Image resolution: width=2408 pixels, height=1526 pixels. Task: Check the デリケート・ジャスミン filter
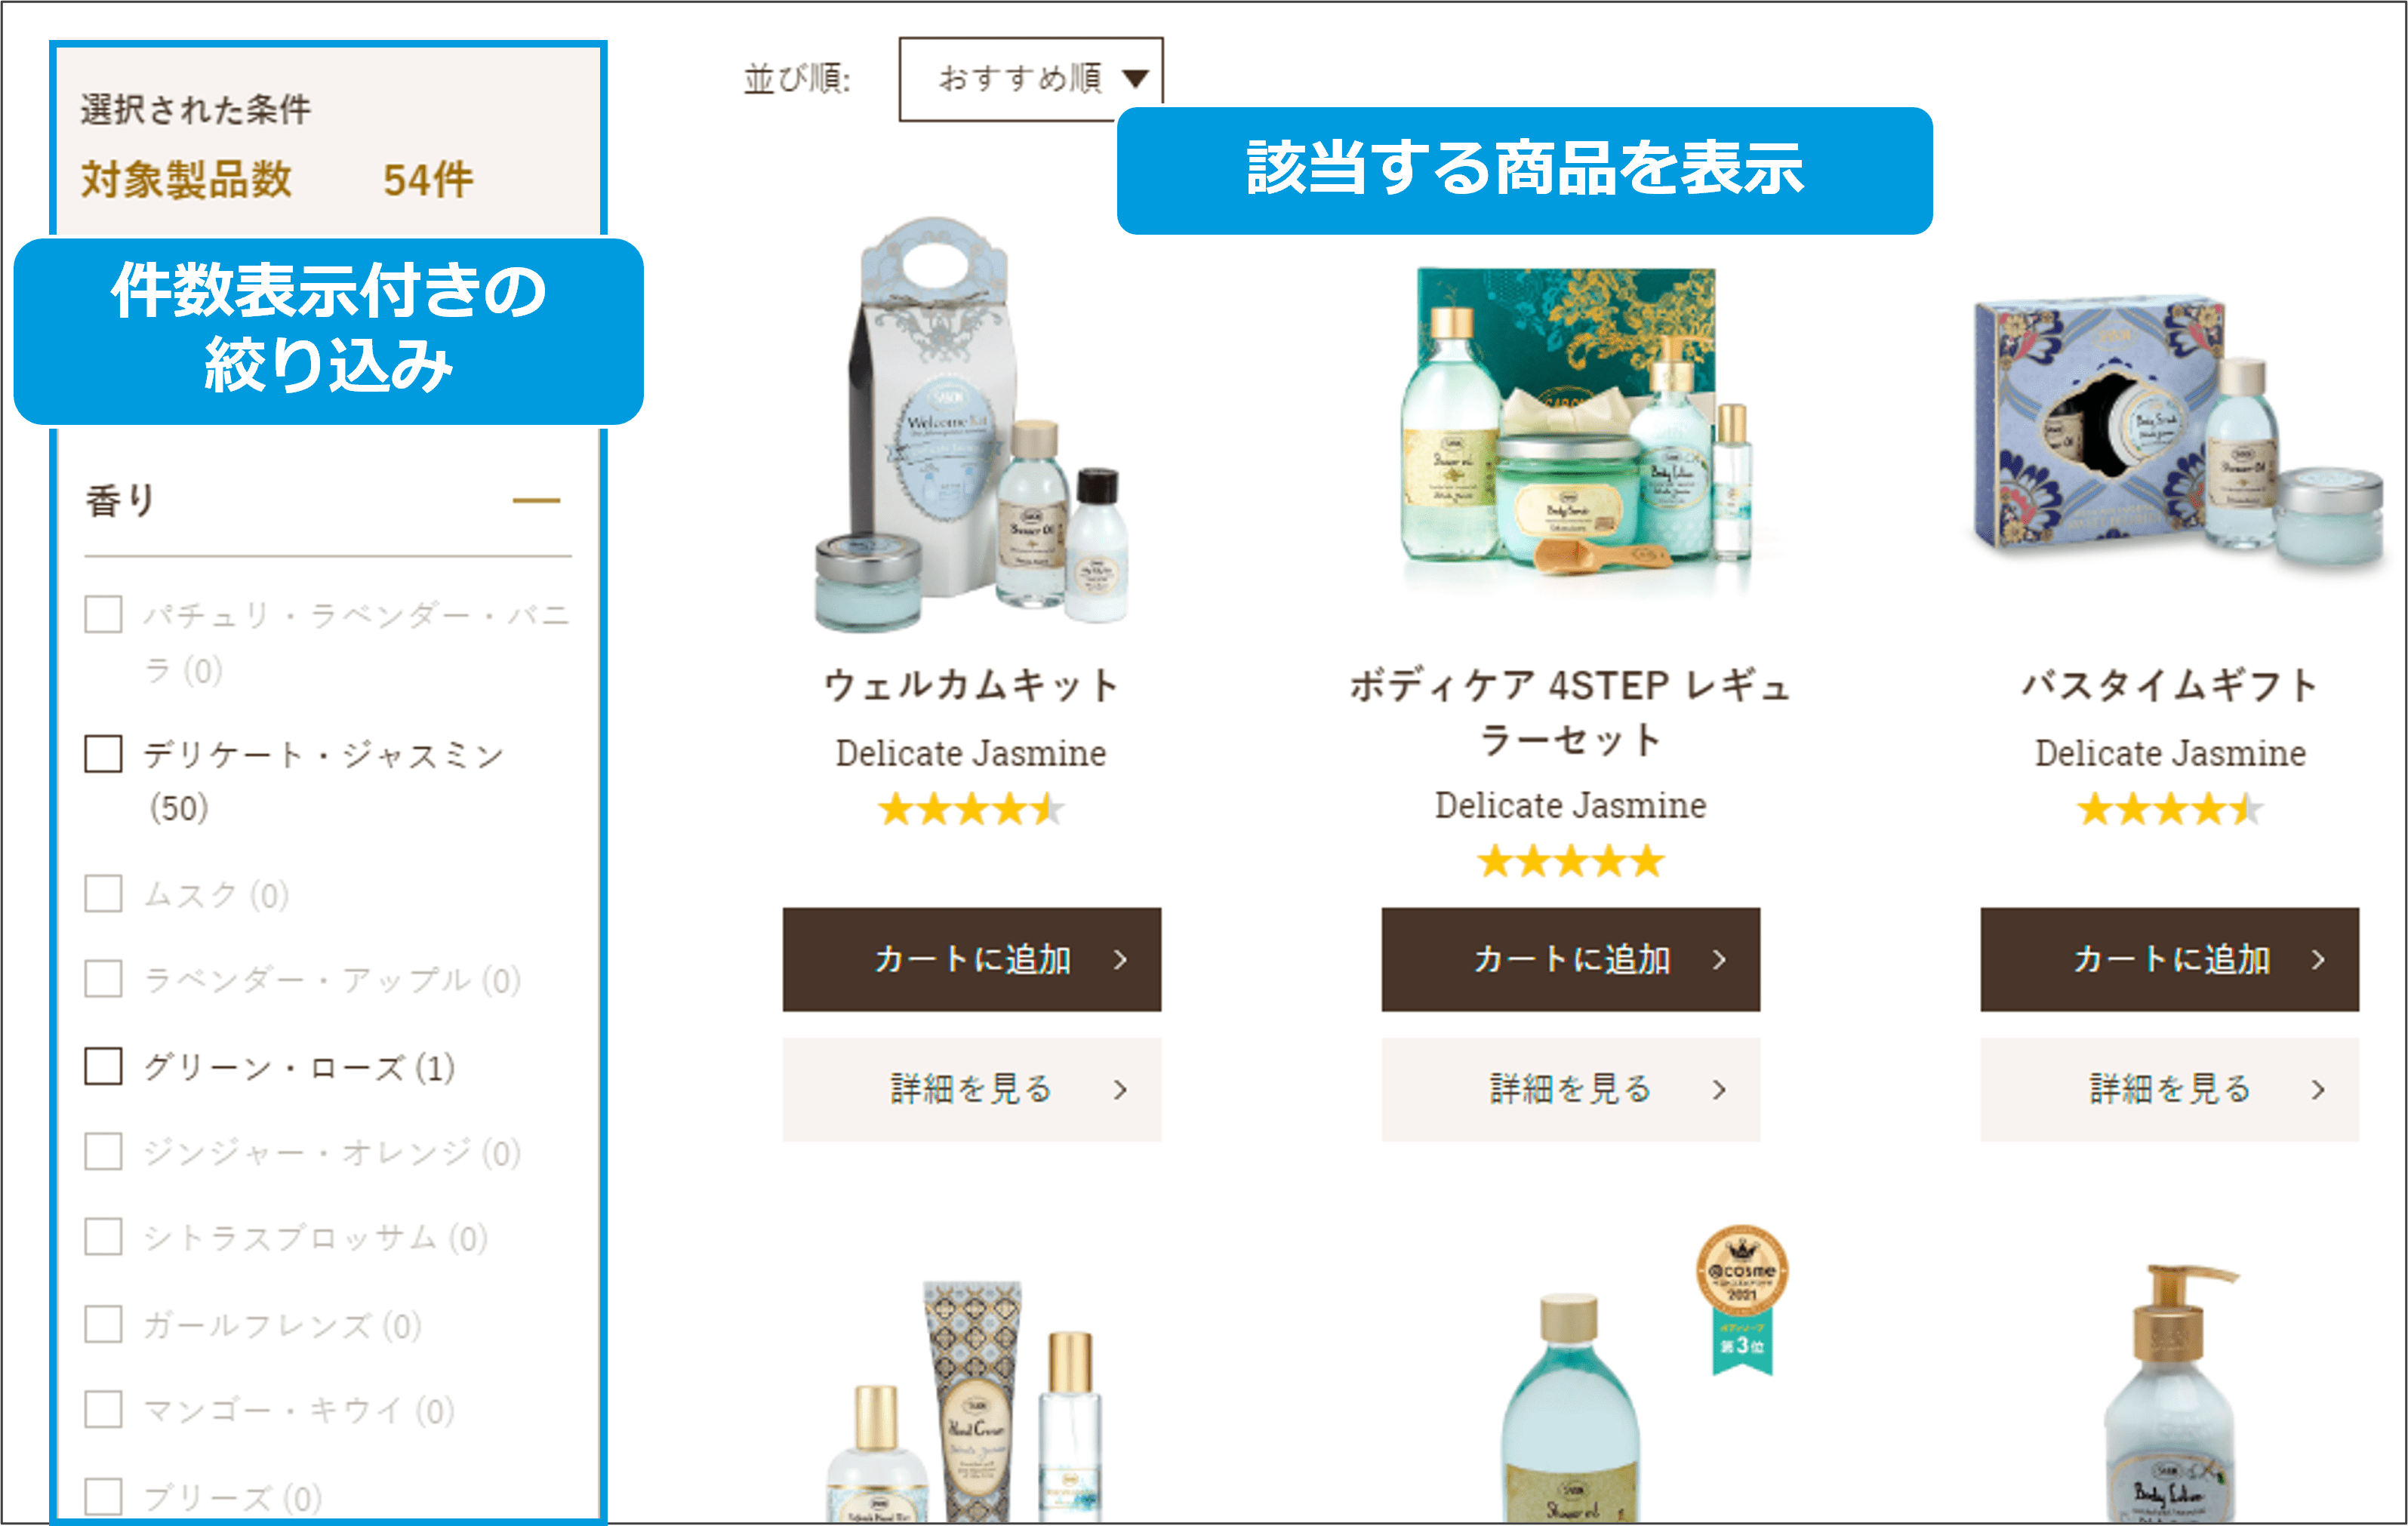[104, 754]
